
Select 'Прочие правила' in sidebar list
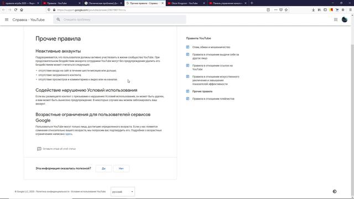pos(202,91)
